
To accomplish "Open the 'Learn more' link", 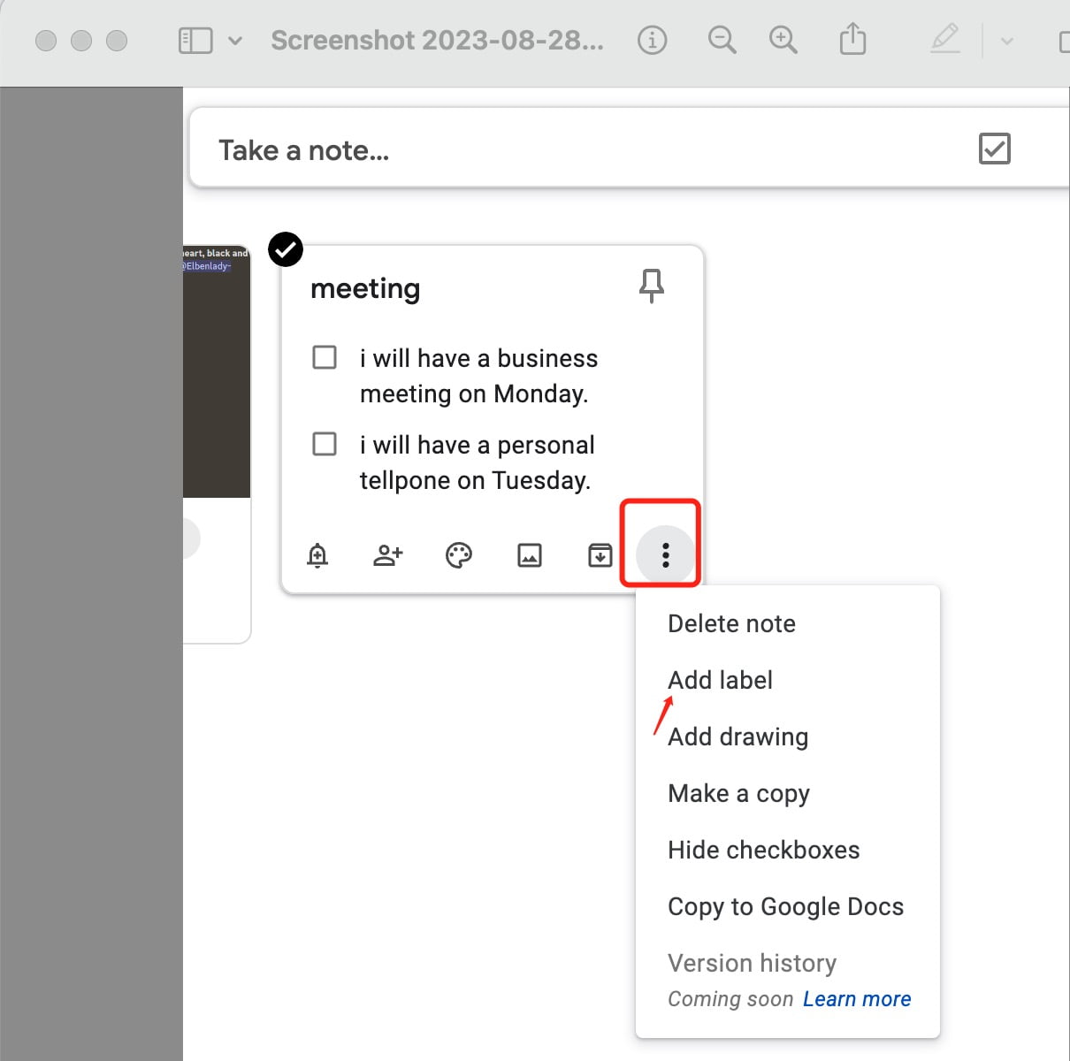I will click(857, 999).
